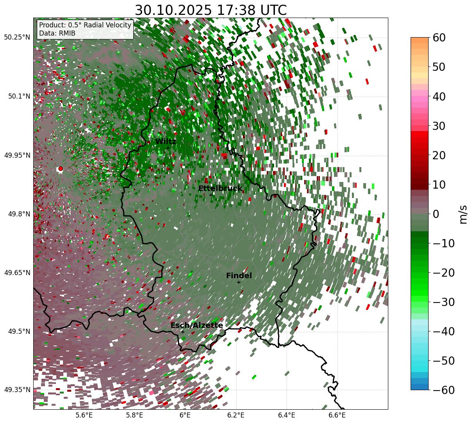472x423 pixels.
Task: Click the 49.5°N latitude label
Action: click(19, 331)
